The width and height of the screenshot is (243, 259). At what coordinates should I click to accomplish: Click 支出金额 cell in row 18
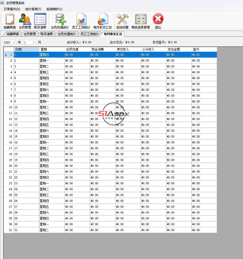point(179,154)
